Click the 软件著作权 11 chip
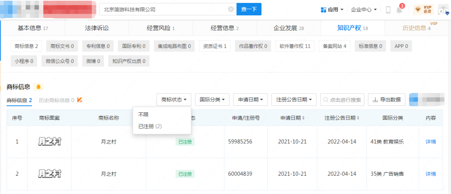 295,46
